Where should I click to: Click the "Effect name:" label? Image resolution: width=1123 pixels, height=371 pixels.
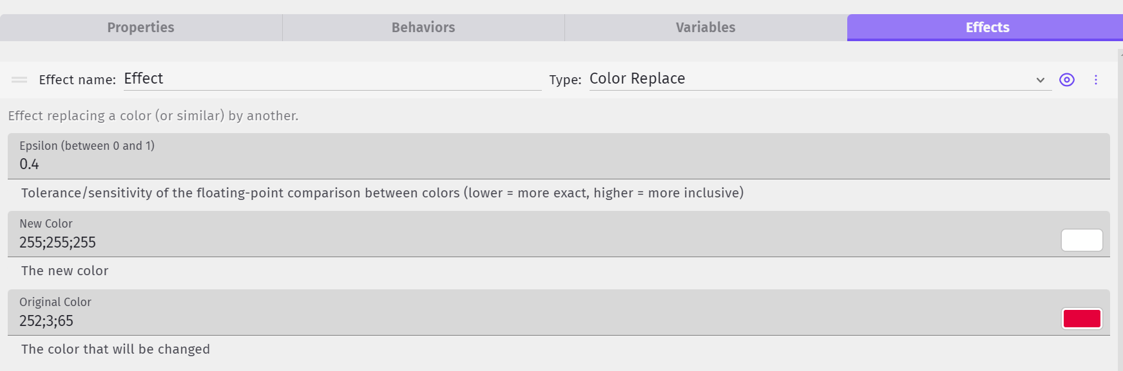coord(77,80)
